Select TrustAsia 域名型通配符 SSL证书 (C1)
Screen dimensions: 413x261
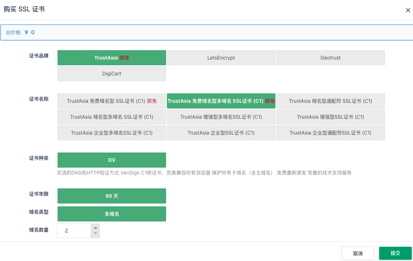pyautogui.click(x=330, y=101)
